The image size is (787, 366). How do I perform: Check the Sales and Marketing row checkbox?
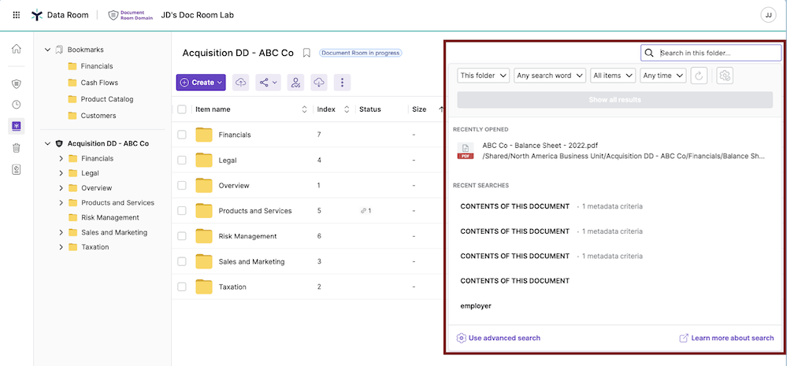pos(182,262)
